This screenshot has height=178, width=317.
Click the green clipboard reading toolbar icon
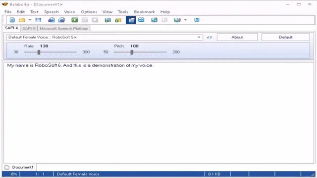point(108,20)
